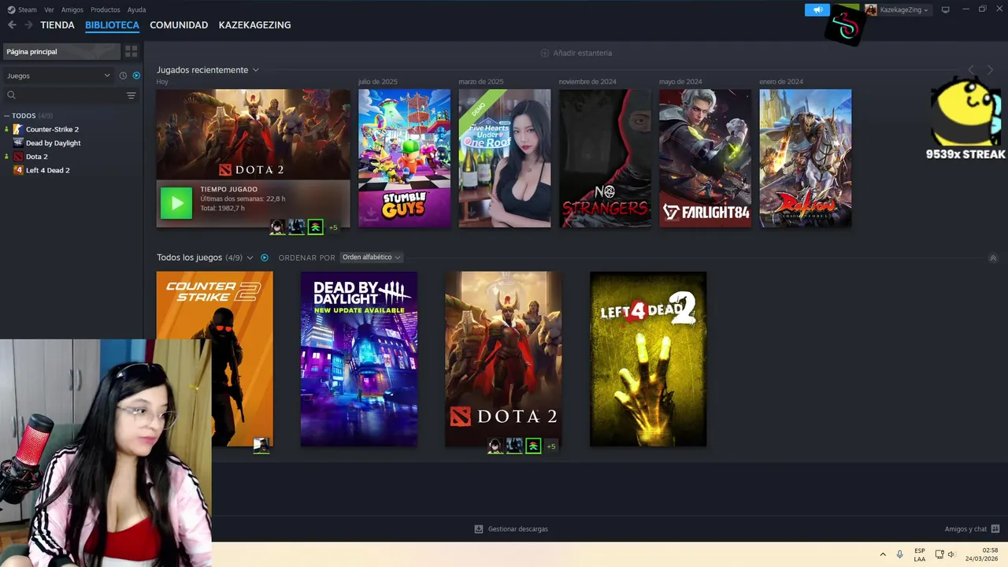Open Amigos y chat
The width and height of the screenshot is (1008, 567).
972,529
